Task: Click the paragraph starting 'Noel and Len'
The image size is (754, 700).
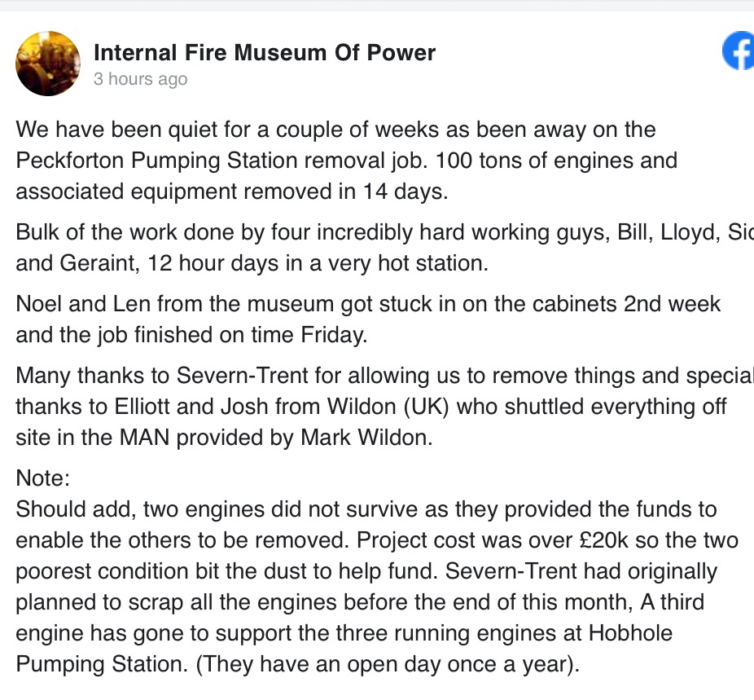Action: [368, 319]
